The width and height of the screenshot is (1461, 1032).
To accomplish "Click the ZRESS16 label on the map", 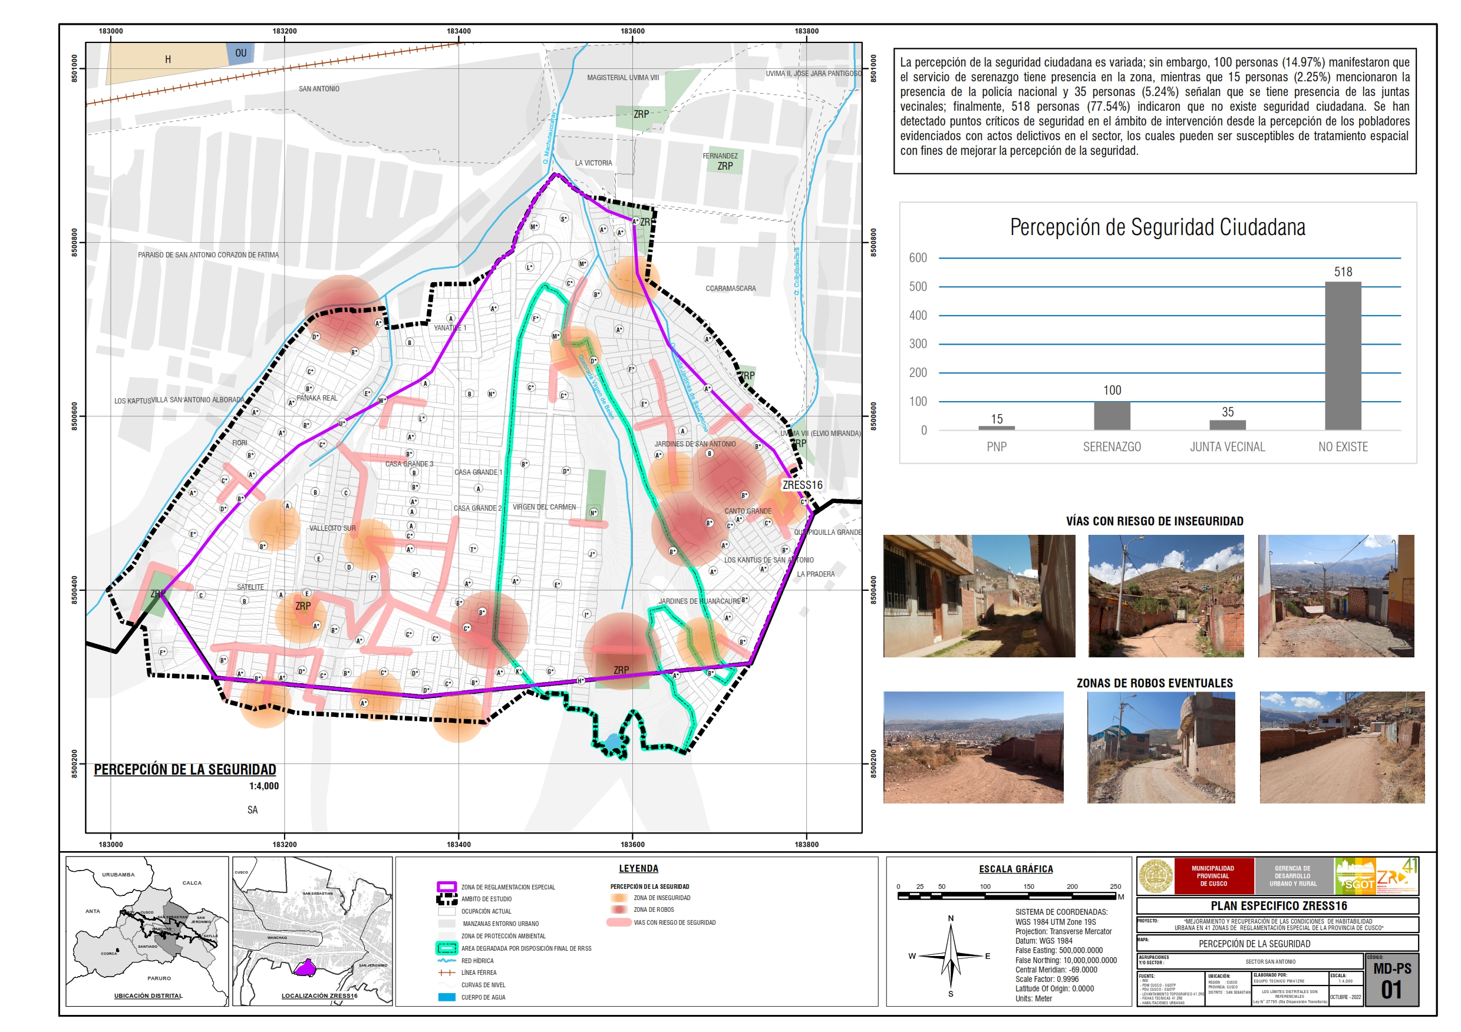I will tap(802, 485).
